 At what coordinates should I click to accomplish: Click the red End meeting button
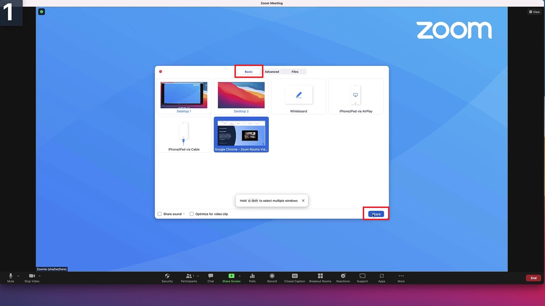[x=534, y=278]
